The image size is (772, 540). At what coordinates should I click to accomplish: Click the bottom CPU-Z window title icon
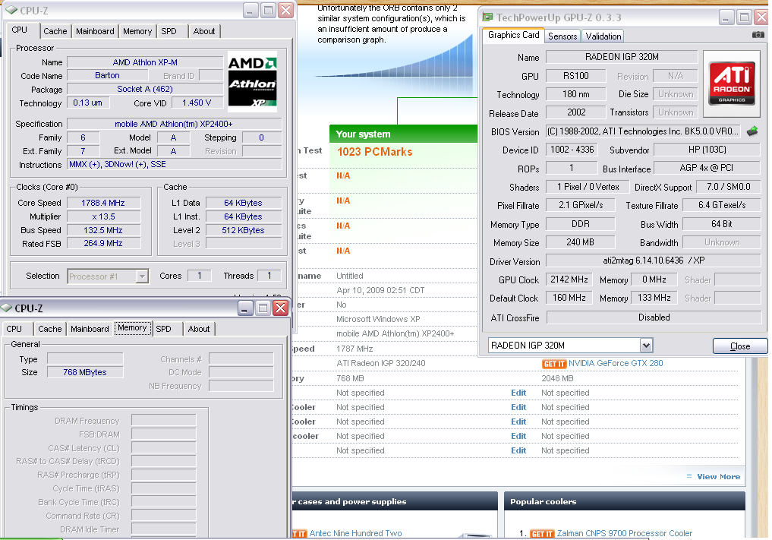coord(6,308)
